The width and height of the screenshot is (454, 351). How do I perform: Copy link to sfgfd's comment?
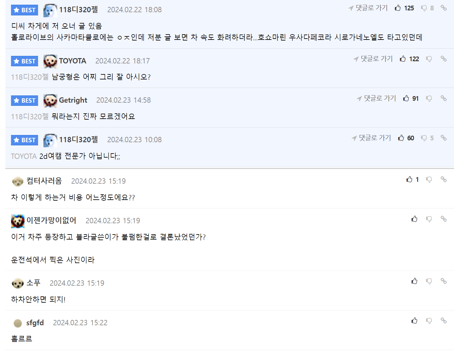(444, 321)
